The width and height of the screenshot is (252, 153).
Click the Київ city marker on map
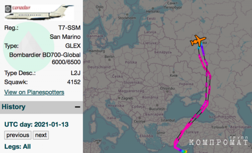point(174,72)
